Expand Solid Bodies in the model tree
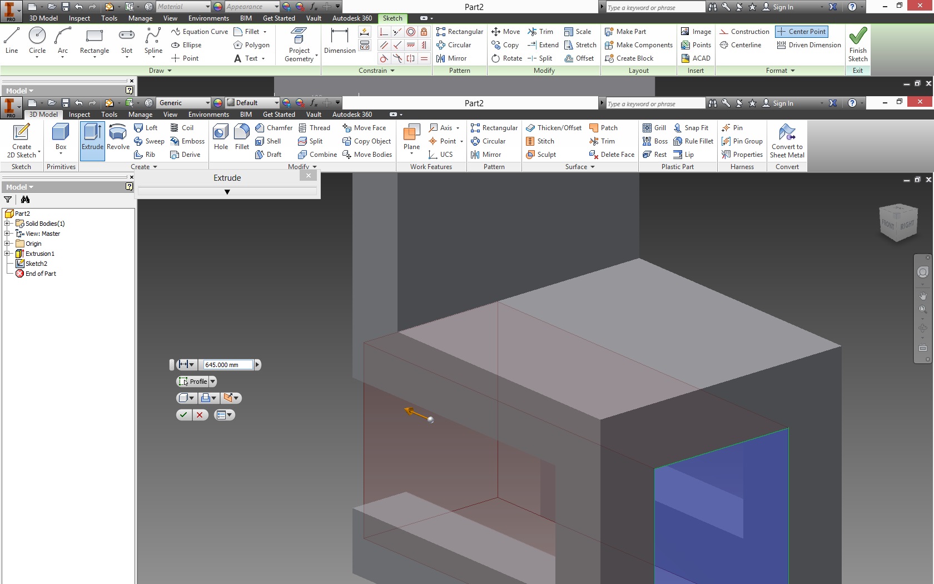This screenshot has height=584, width=934. pyautogui.click(x=7, y=223)
